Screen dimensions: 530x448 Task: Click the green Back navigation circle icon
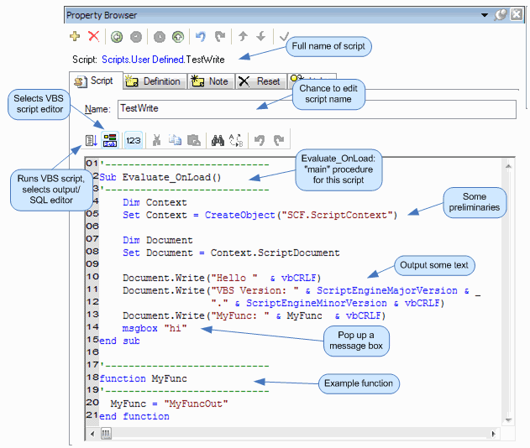tap(117, 37)
